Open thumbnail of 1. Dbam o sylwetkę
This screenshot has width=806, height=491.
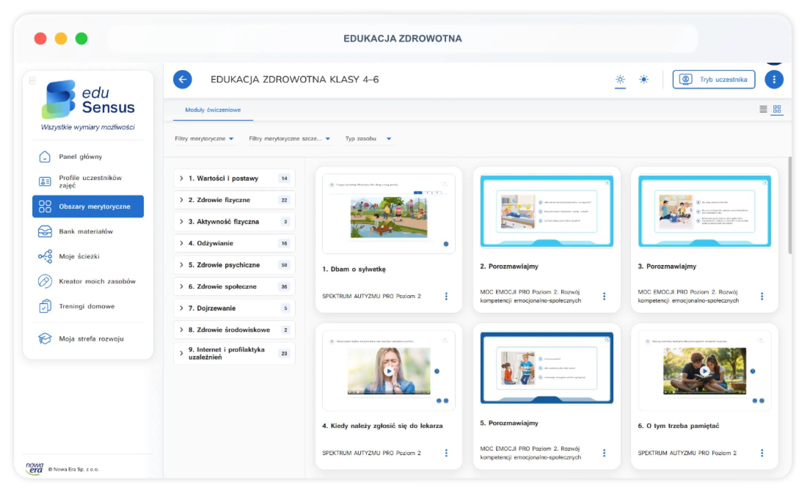tap(389, 214)
